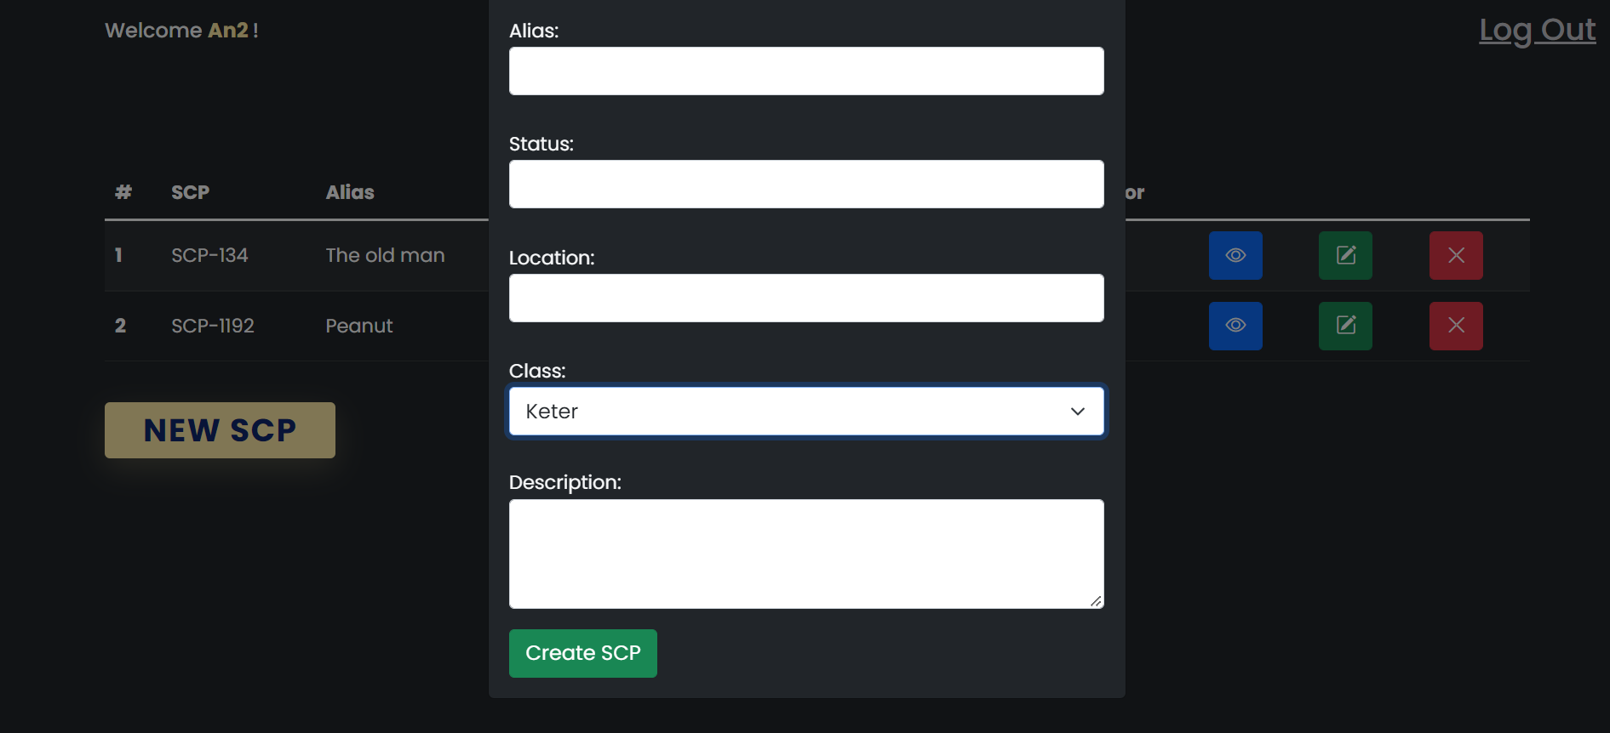Click the Alias column header in table
1610x733 pixels.
[350, 193]
